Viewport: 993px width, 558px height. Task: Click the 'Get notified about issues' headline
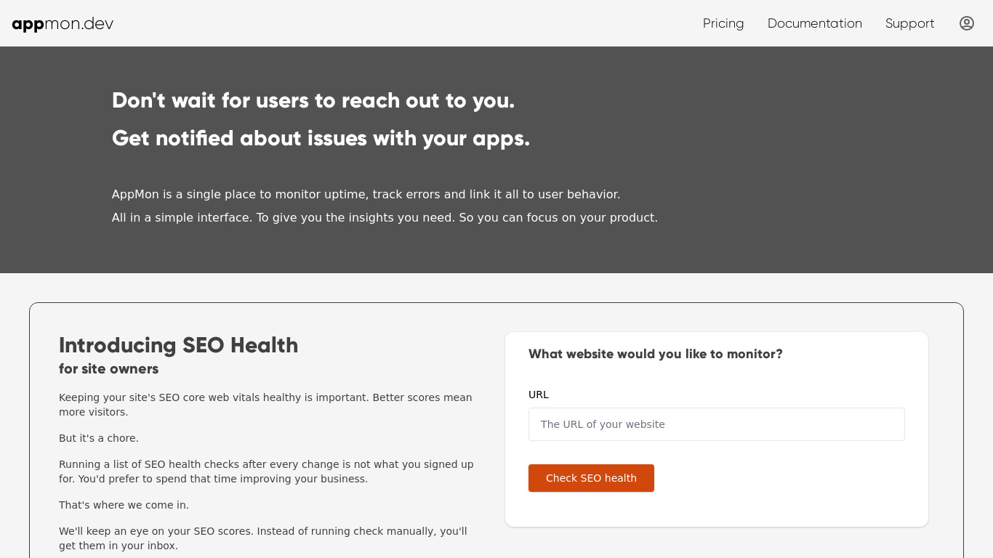[321, 138]
